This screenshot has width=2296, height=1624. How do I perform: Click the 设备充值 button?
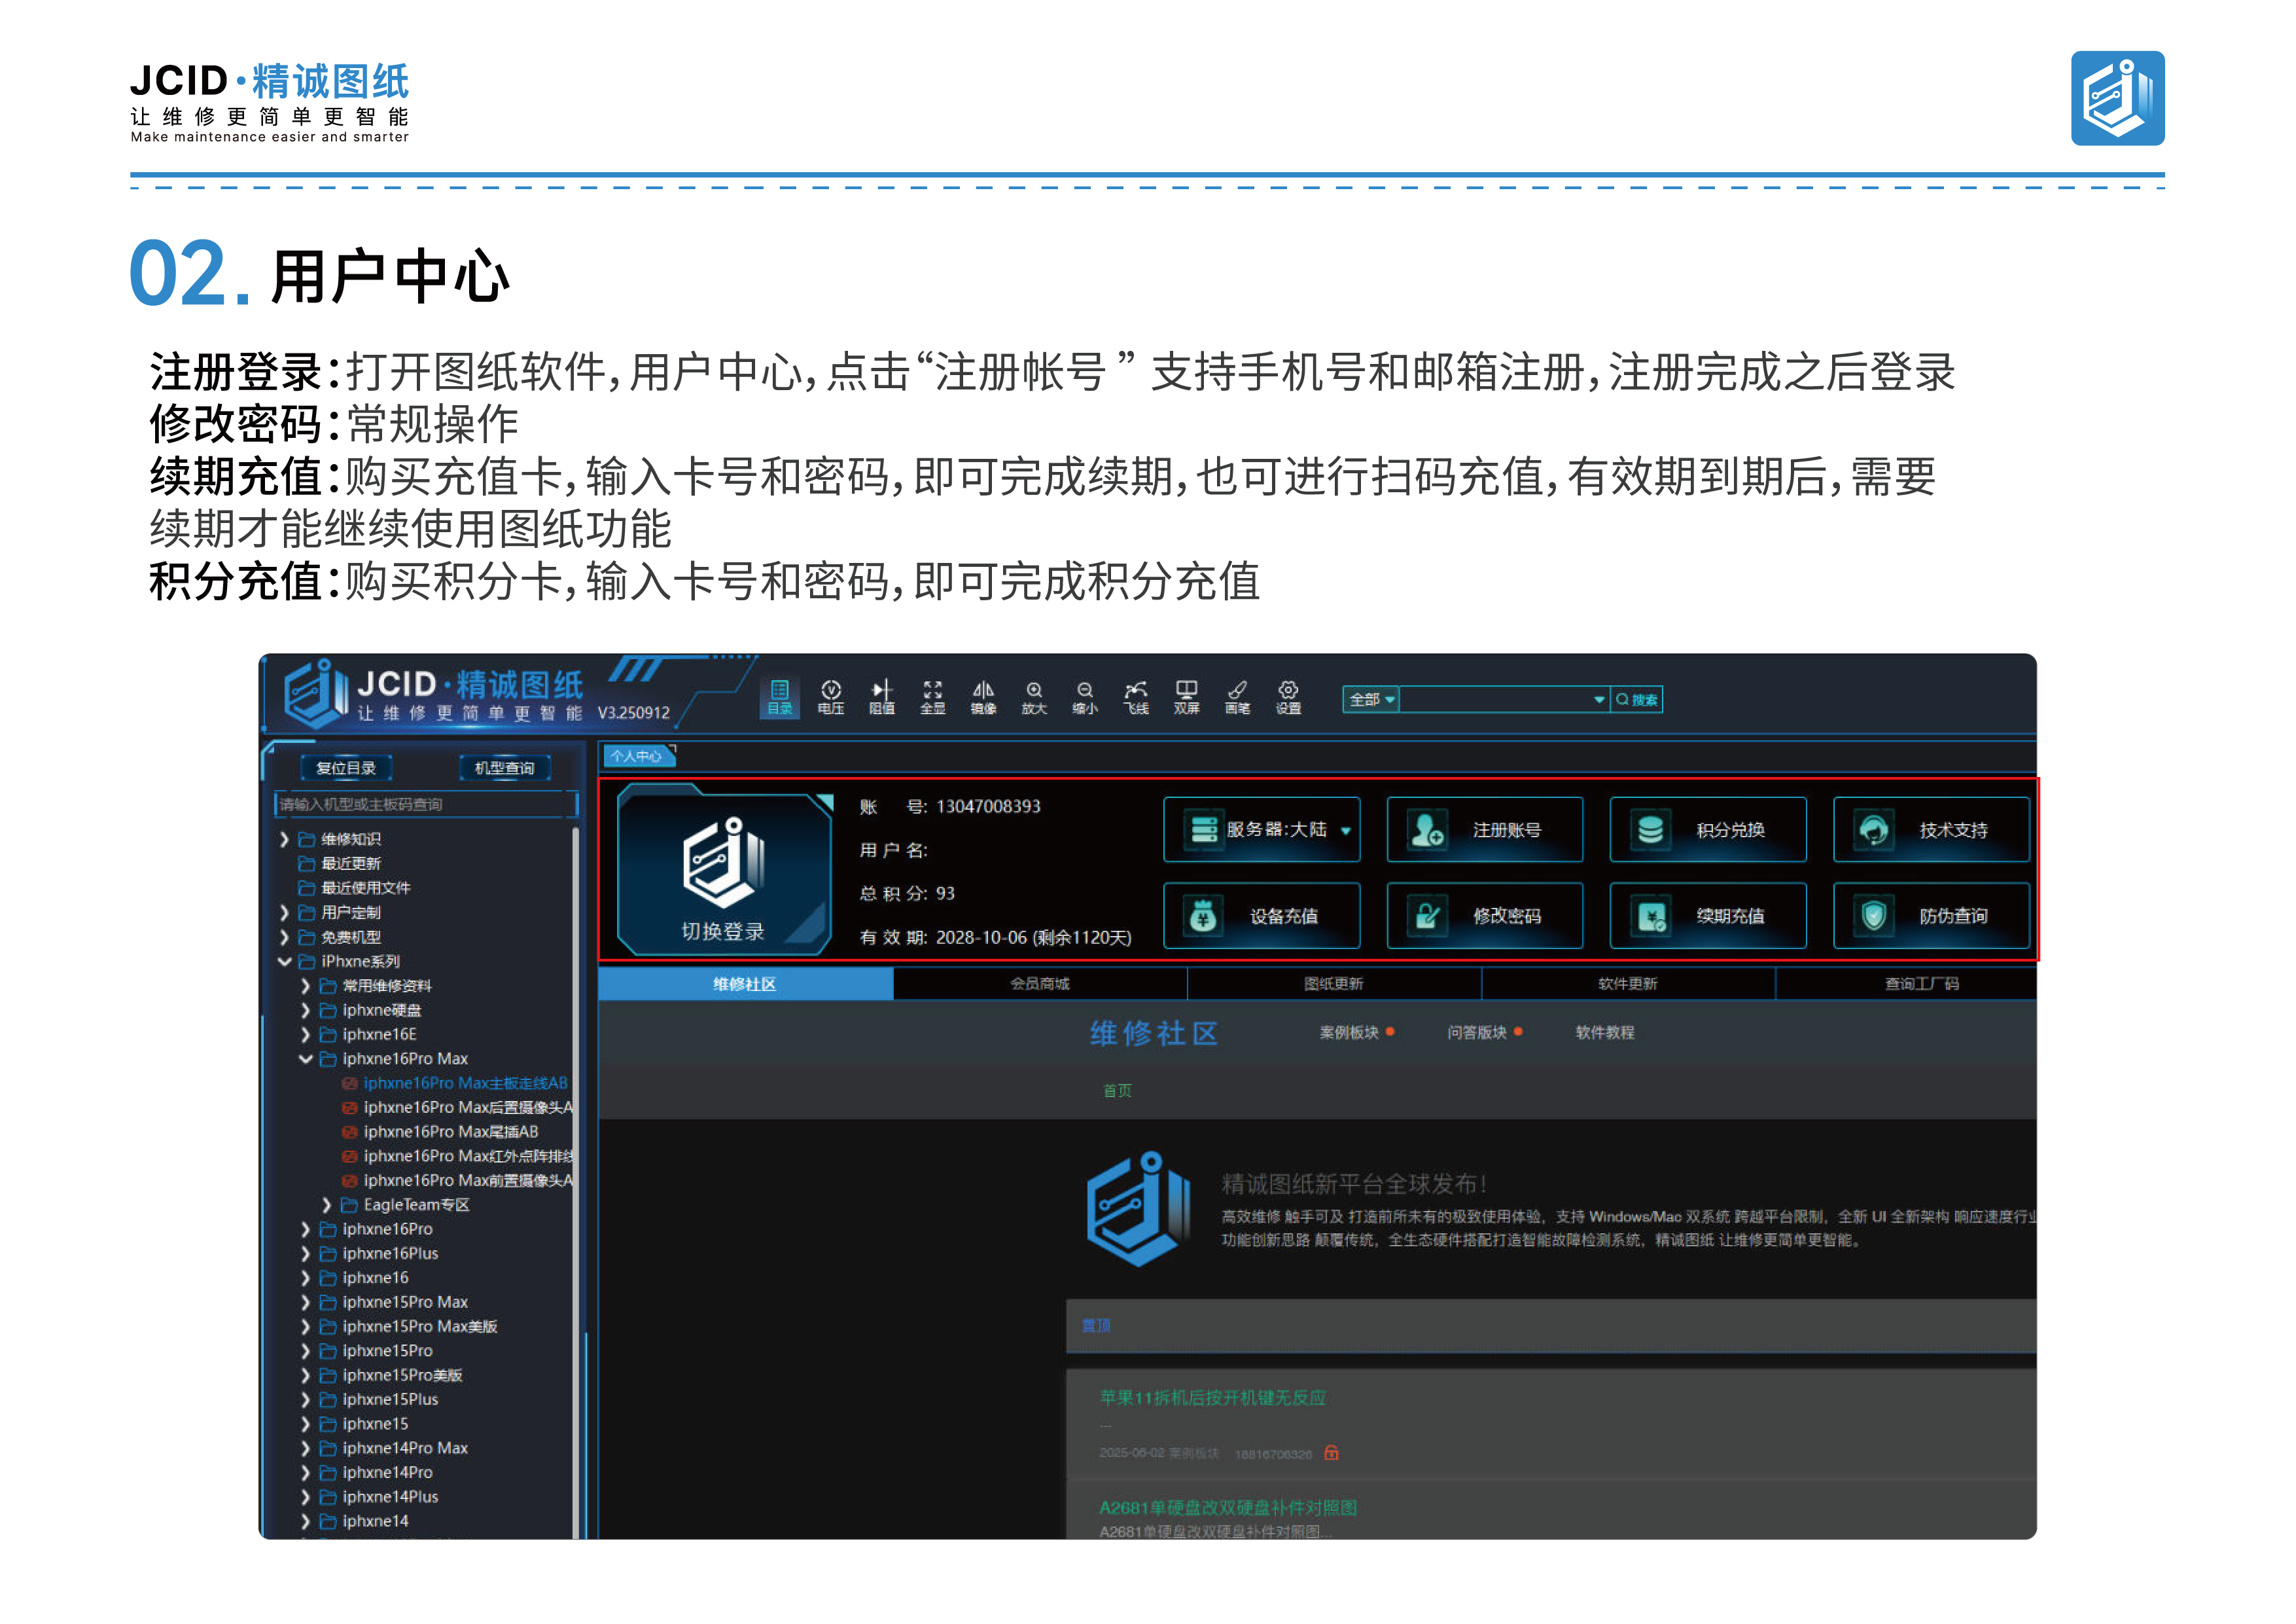pos(1262,916)
